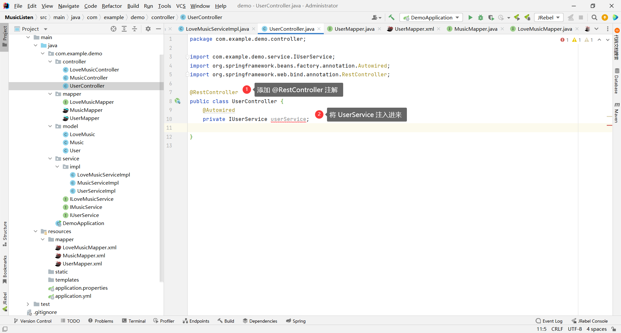Click the Debug bug icon in toolbar
621x333 pixels.
481,17
